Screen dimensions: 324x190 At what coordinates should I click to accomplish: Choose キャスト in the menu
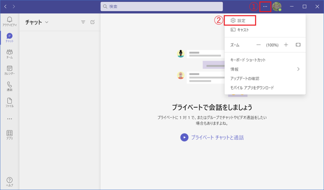tap(243, 30)
